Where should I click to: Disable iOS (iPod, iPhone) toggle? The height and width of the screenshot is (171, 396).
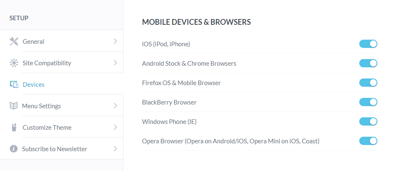pyautogui.click(x=368, y=44)
